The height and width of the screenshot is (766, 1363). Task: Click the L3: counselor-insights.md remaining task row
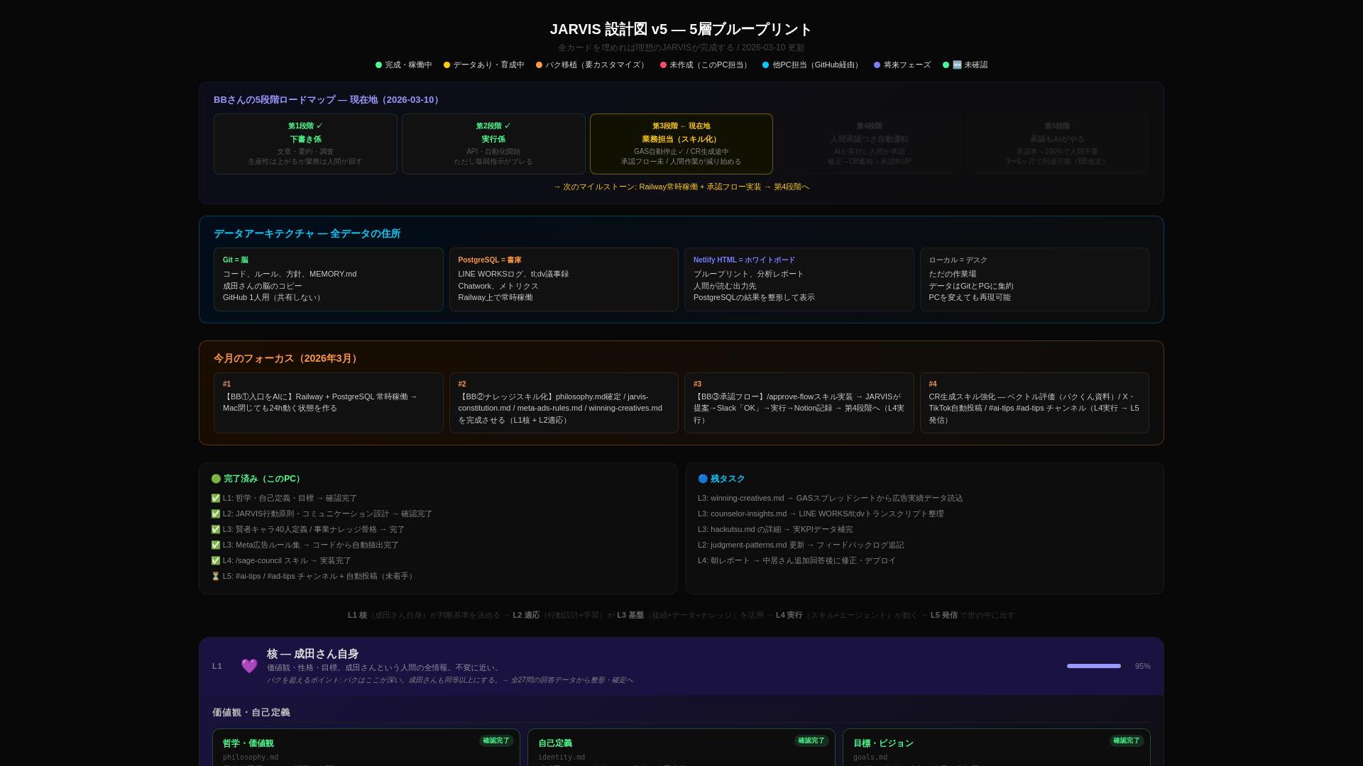click(924, 514)
